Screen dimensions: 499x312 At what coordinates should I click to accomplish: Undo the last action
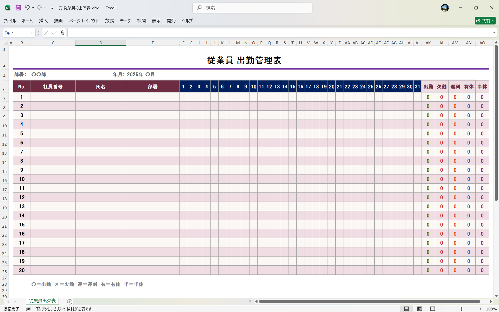coord(27,8)
